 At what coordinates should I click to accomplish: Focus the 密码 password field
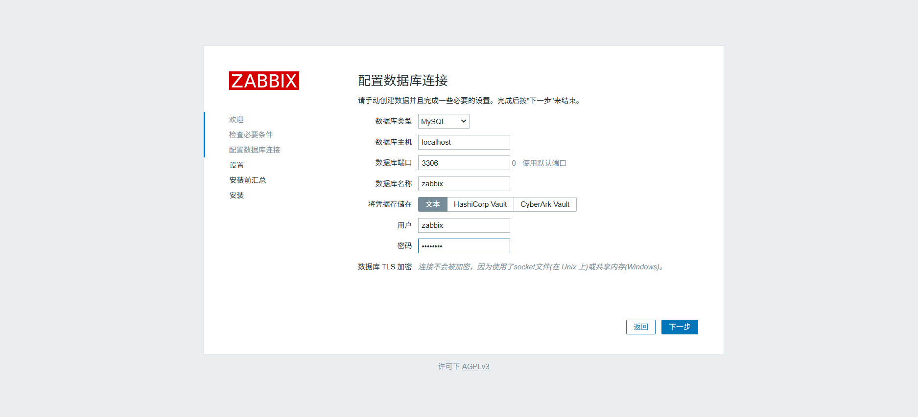click(x=464, y=246)
